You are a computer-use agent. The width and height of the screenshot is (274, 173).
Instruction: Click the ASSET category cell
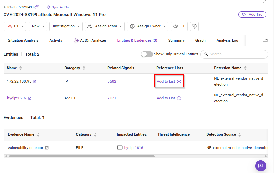click(x=70, y=98)
